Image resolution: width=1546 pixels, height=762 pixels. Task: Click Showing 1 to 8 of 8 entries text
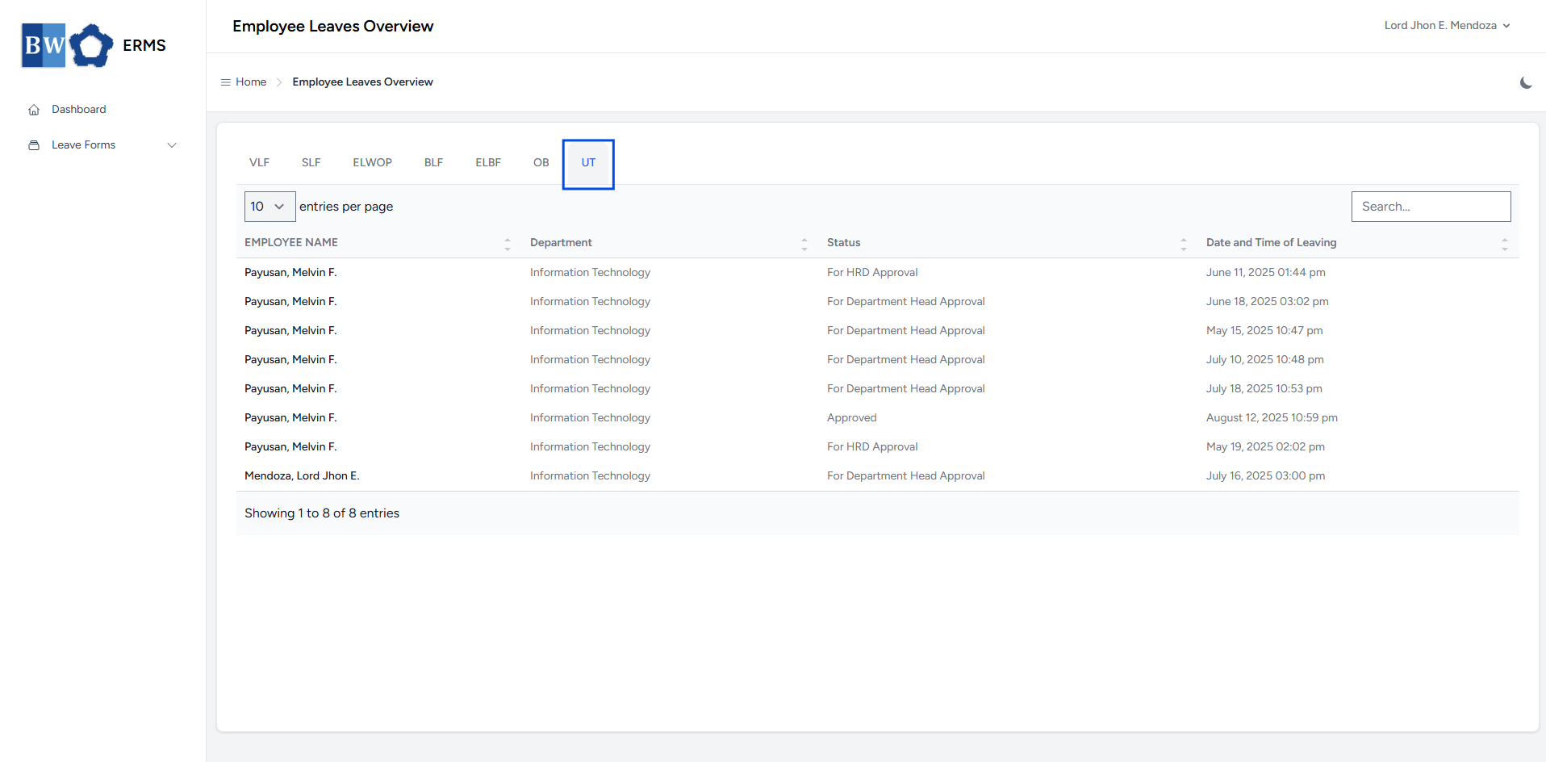[x=322, y=513]
